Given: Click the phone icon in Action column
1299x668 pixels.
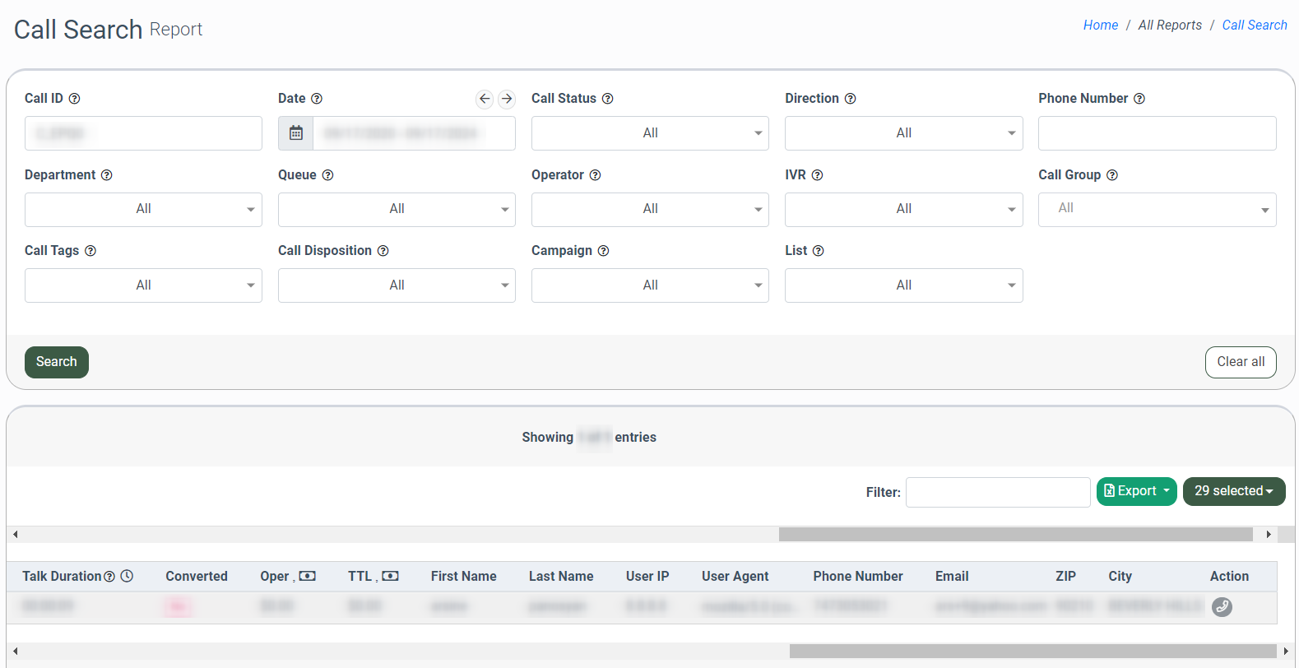Looking at the screenshot, I should 1222,607.
